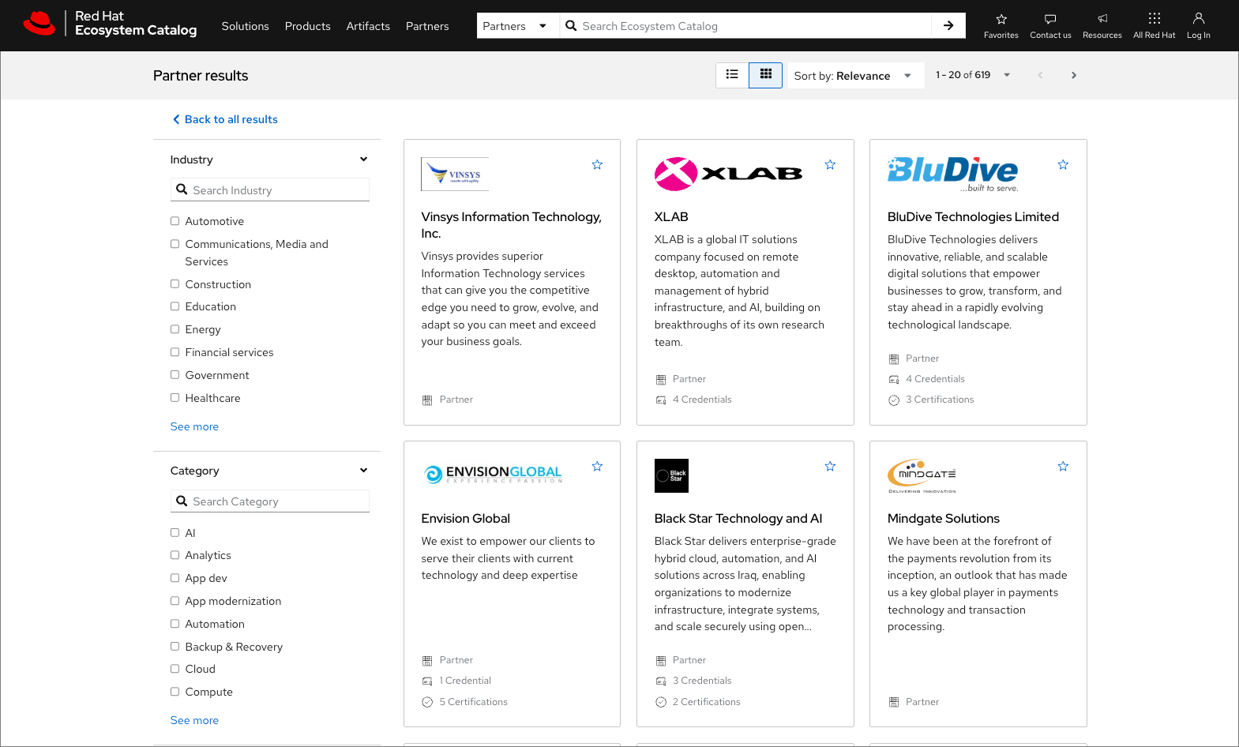Click the Black Star logo
Screen dimensions: 1239x747
pos(671,475)
